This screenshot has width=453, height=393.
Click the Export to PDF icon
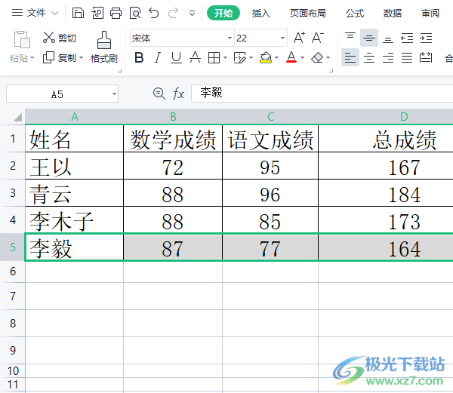97,13
